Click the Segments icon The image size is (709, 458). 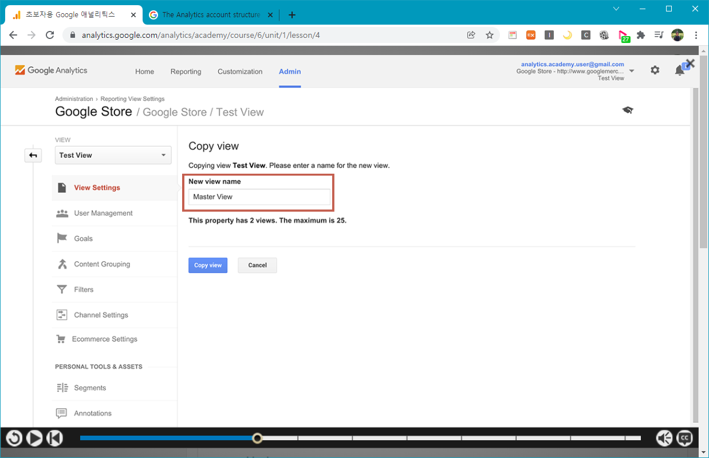point(62,388)
